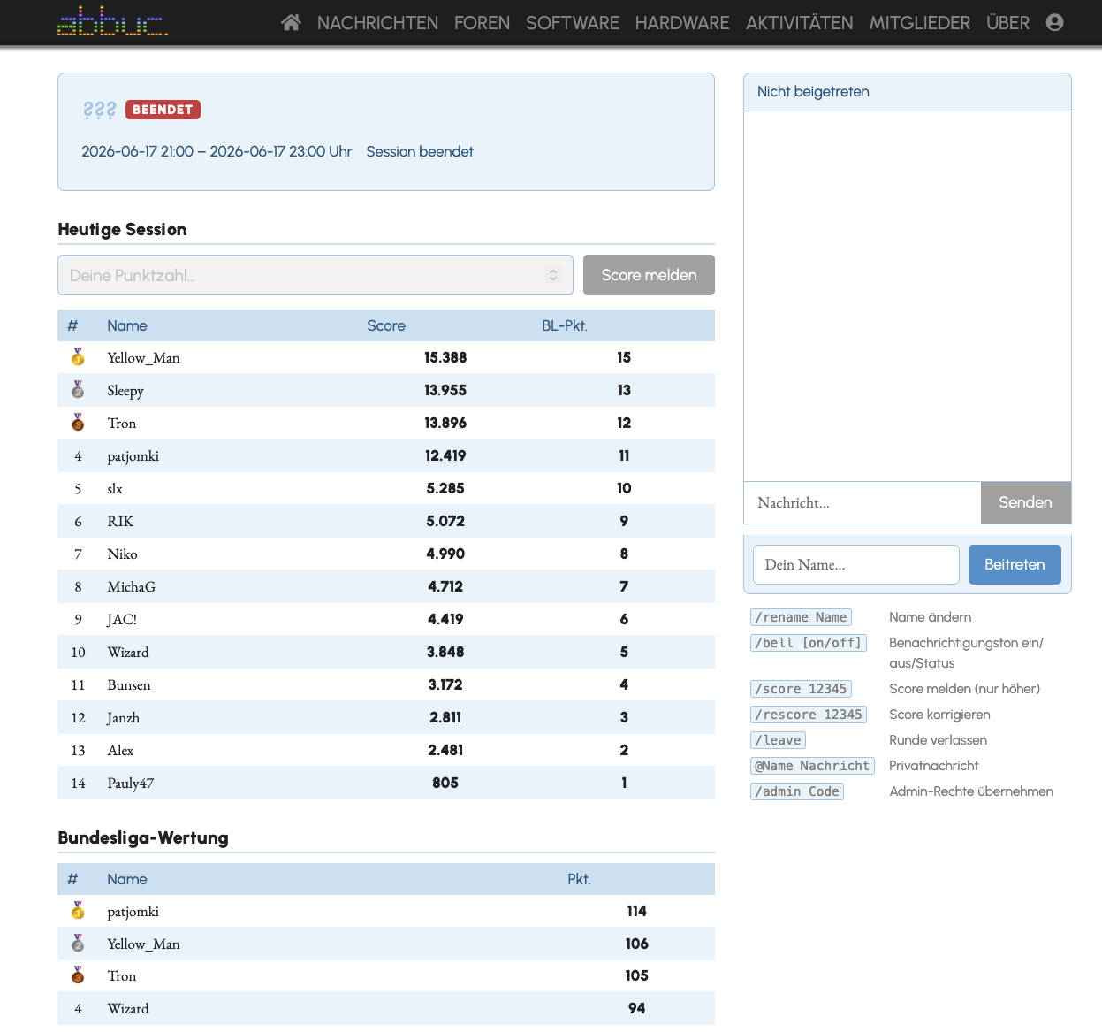
Task: Click the Session beendet status text
Action: click(x=420, y=151)
